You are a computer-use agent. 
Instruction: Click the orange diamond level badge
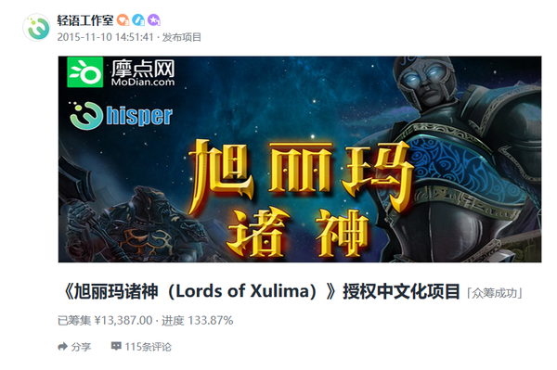(x=123, y=20)
